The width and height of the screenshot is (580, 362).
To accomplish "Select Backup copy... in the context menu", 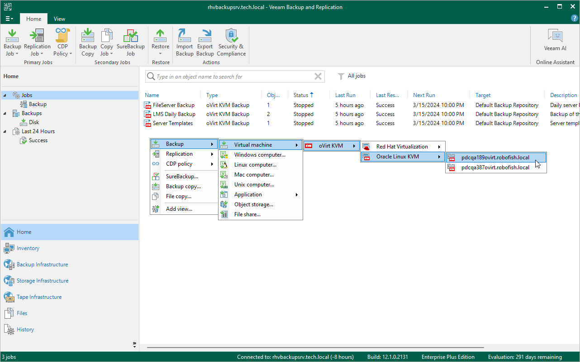I will (184, 186).
